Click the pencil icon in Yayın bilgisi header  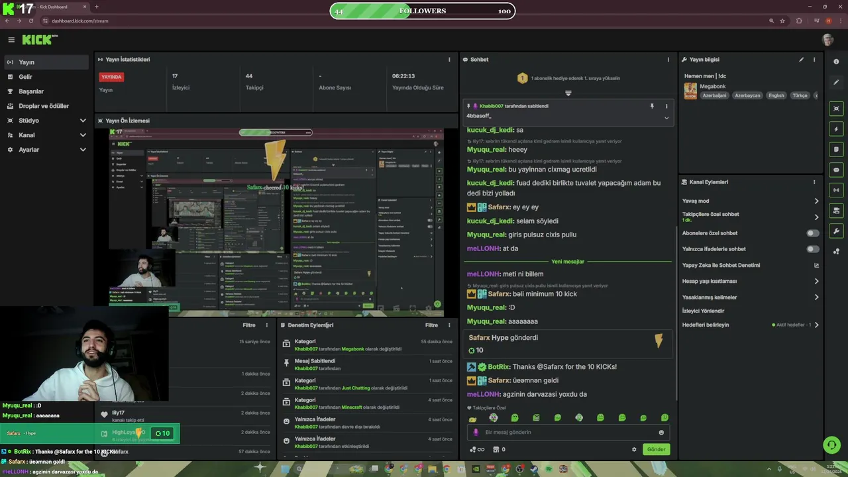pyautogui.click(x=801, y=60)
